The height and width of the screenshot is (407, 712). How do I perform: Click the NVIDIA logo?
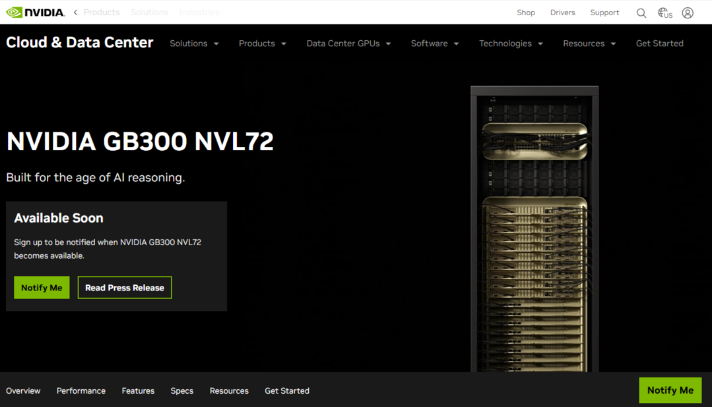click(36, 13)
